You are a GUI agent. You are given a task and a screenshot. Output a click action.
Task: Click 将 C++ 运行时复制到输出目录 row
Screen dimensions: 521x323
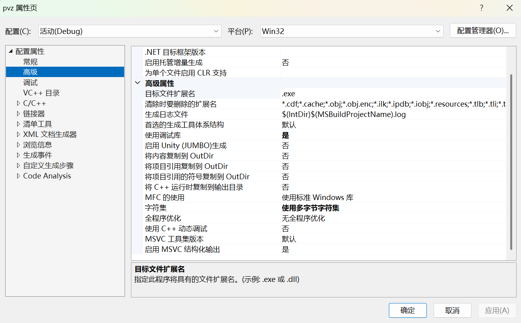(324, 187)
